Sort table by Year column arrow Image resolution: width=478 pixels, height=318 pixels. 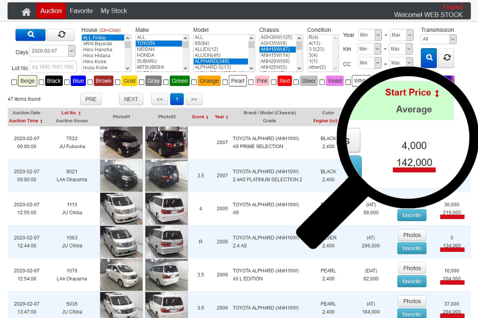227,117
